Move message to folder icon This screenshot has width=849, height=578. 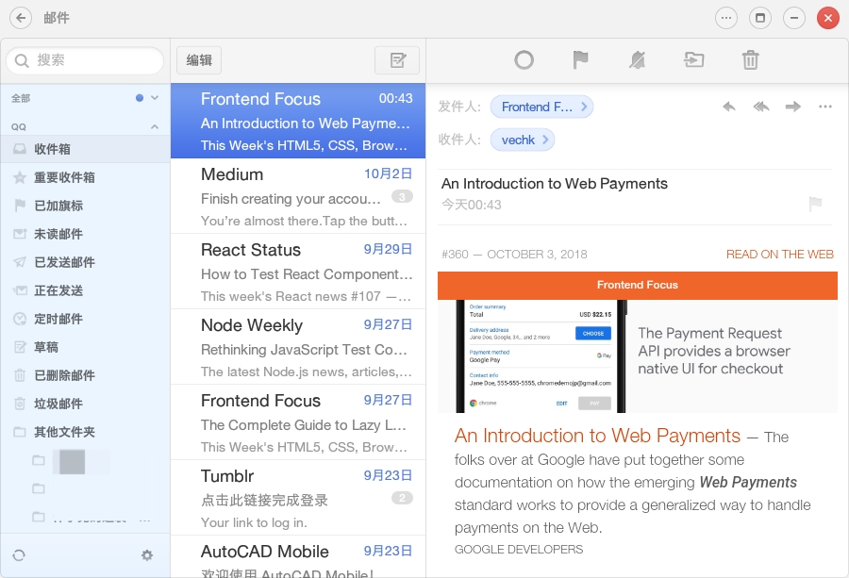[x=693, y=59]
